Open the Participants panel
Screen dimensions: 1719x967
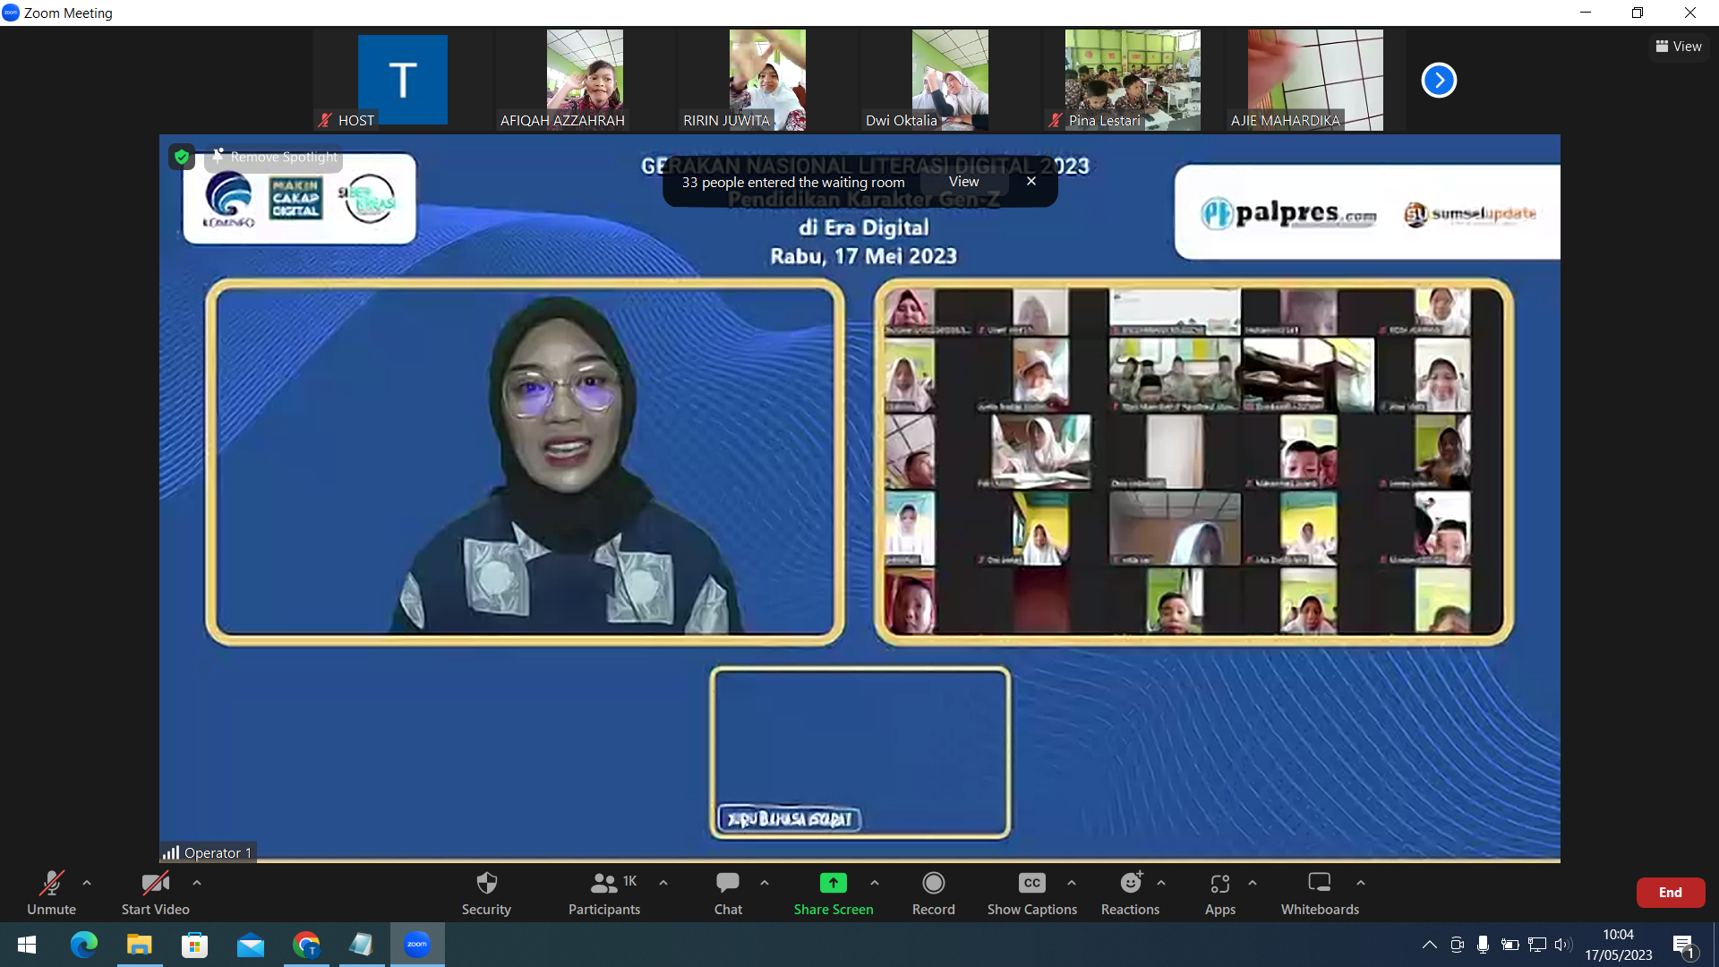[x=604, y=893]
